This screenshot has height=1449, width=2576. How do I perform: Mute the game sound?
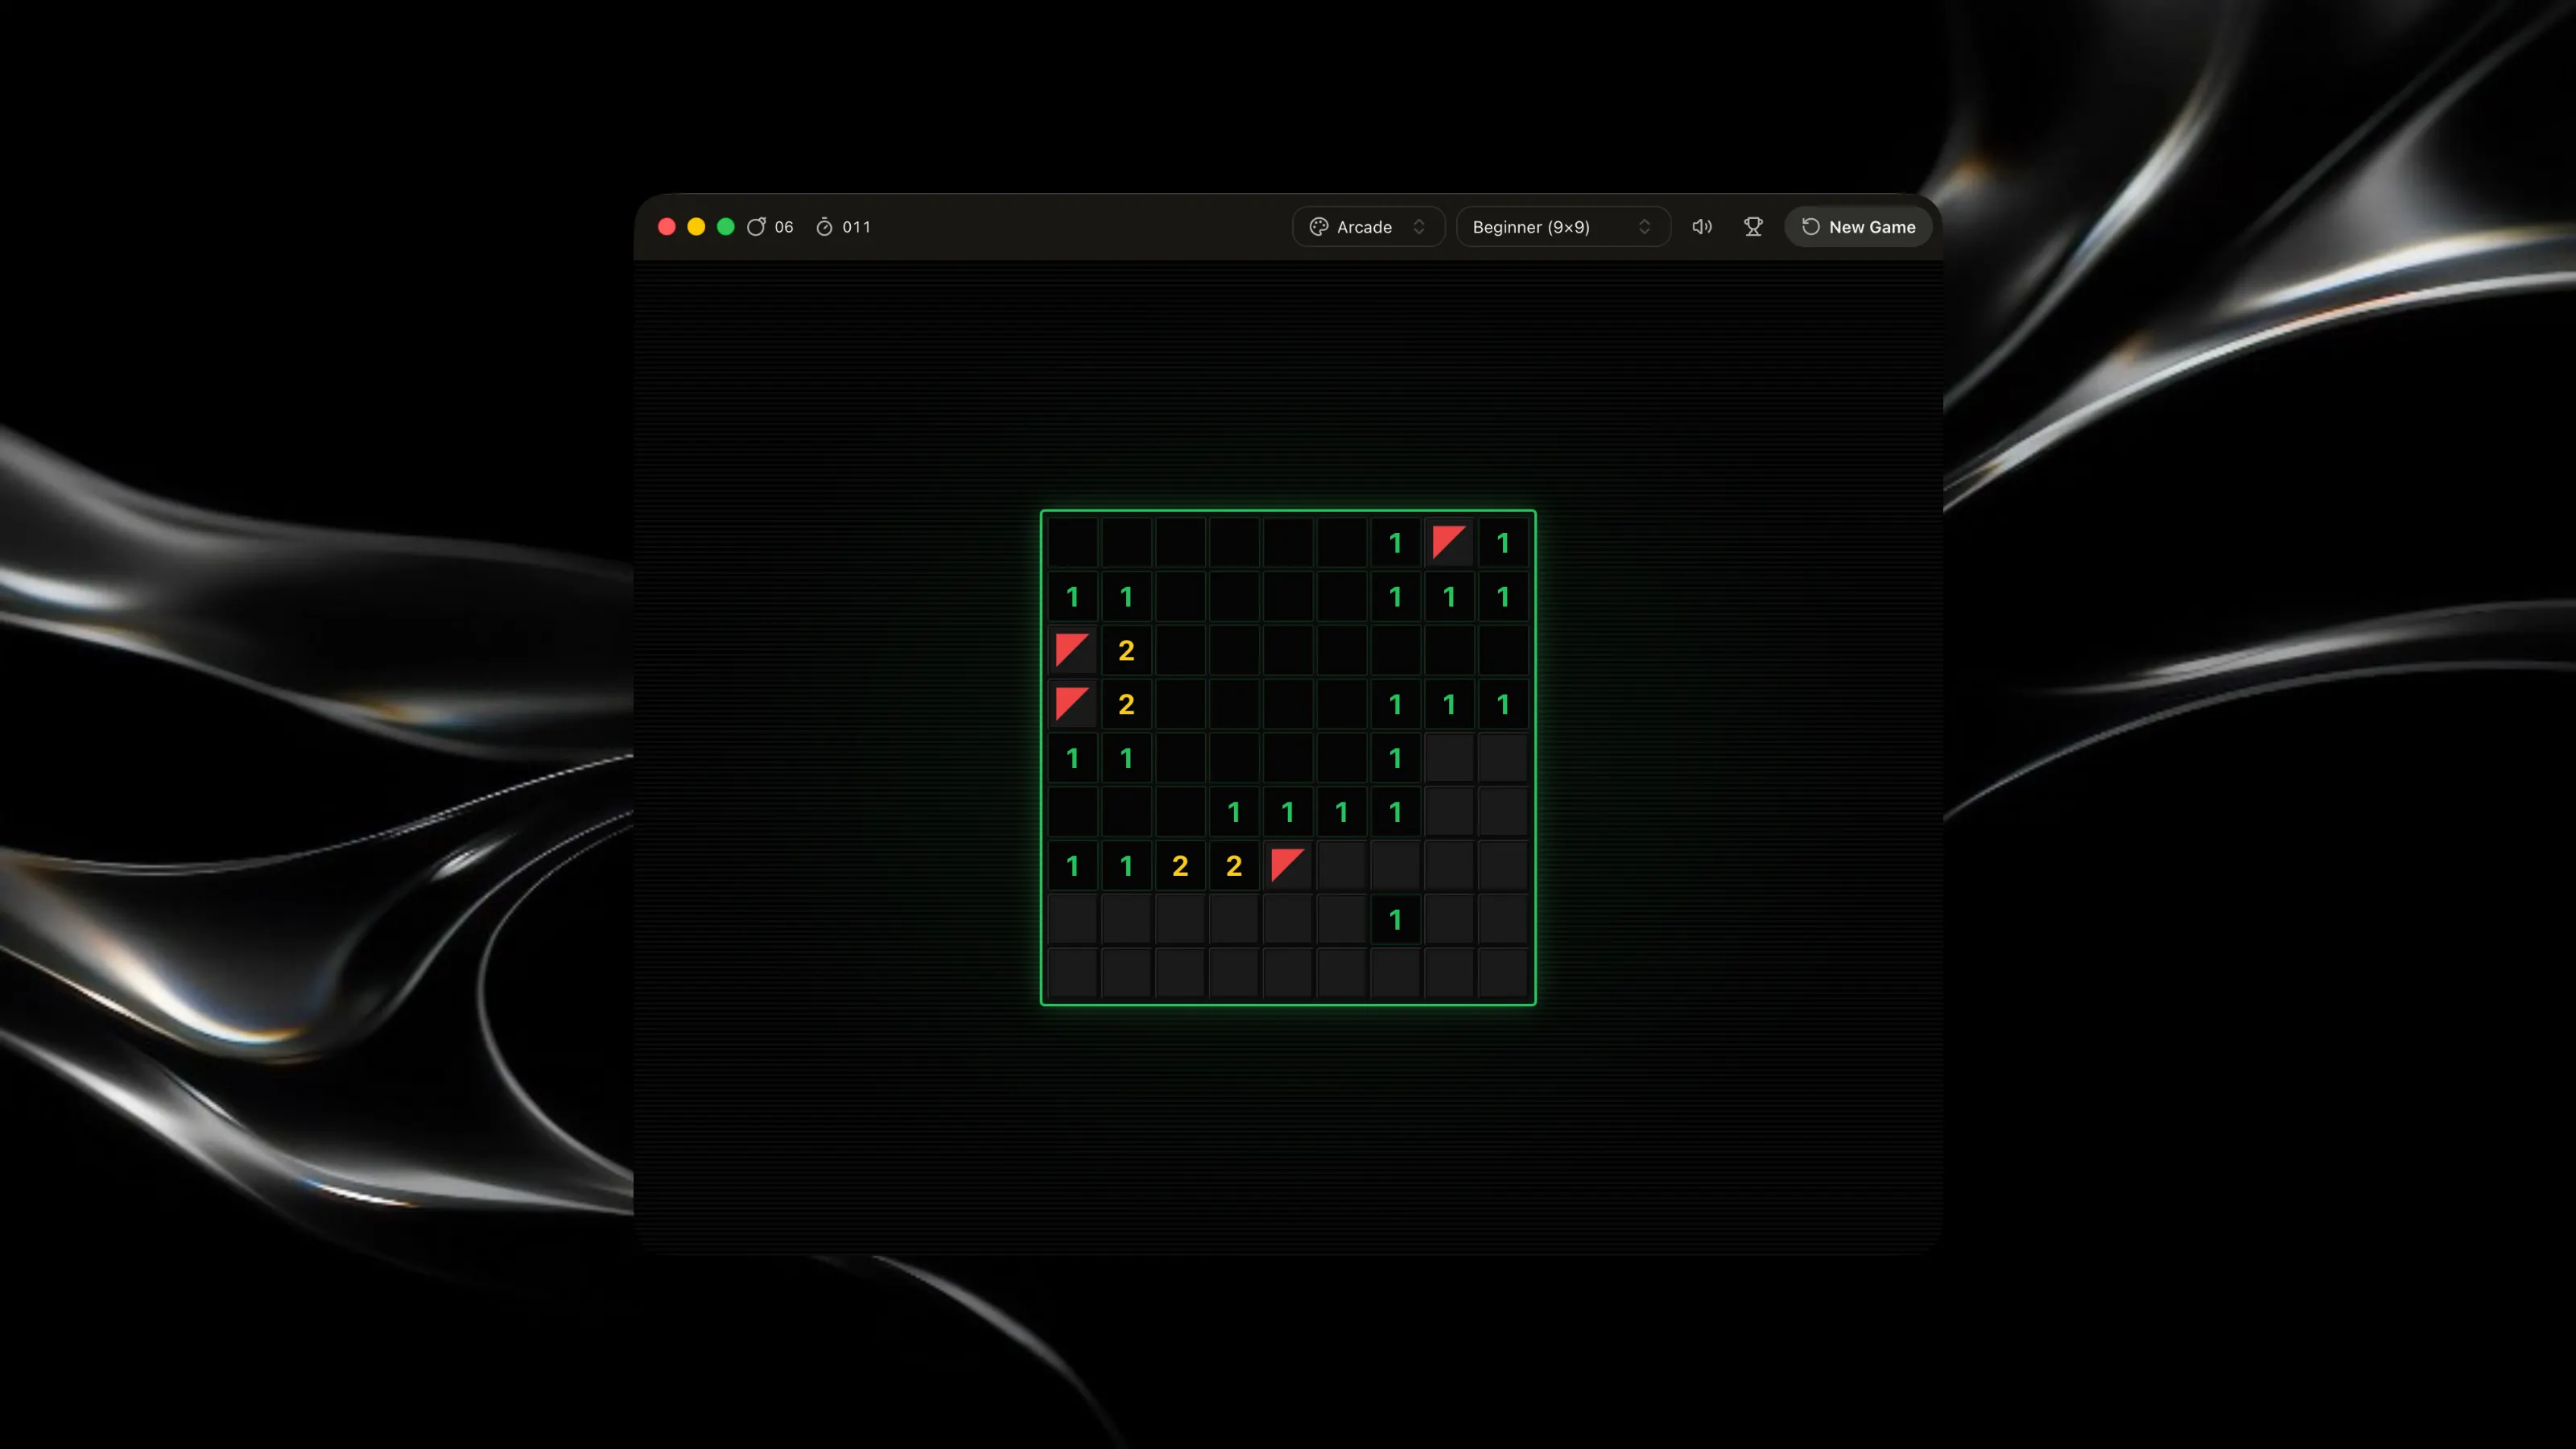tap(1702, 227)
